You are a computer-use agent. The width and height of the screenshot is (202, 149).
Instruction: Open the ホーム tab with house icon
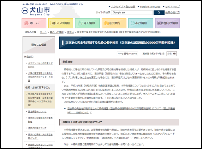[x=34, y=23]
